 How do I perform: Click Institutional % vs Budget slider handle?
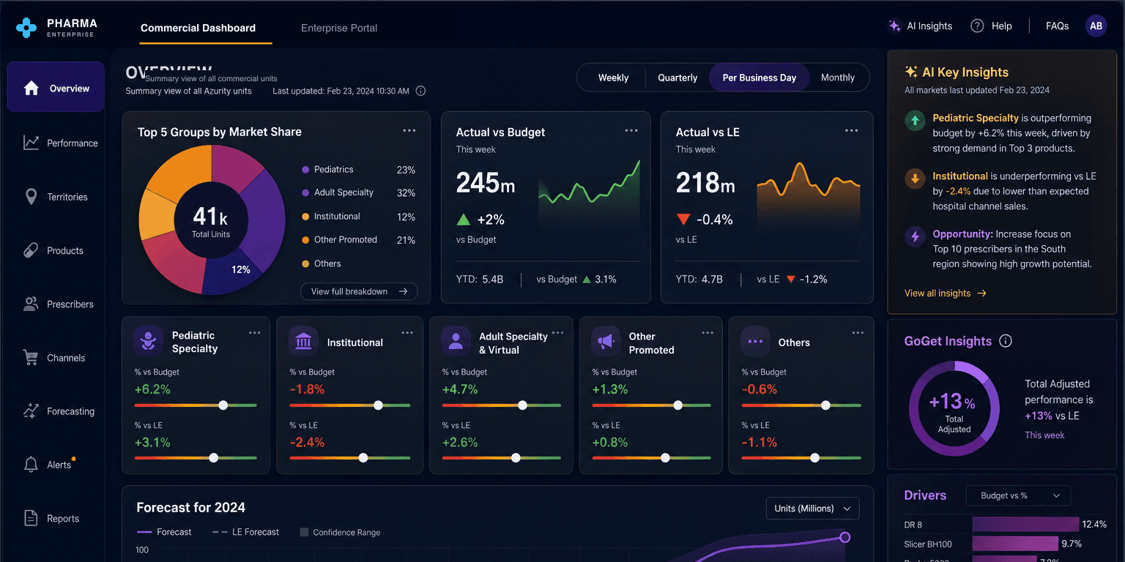point(378,405)
